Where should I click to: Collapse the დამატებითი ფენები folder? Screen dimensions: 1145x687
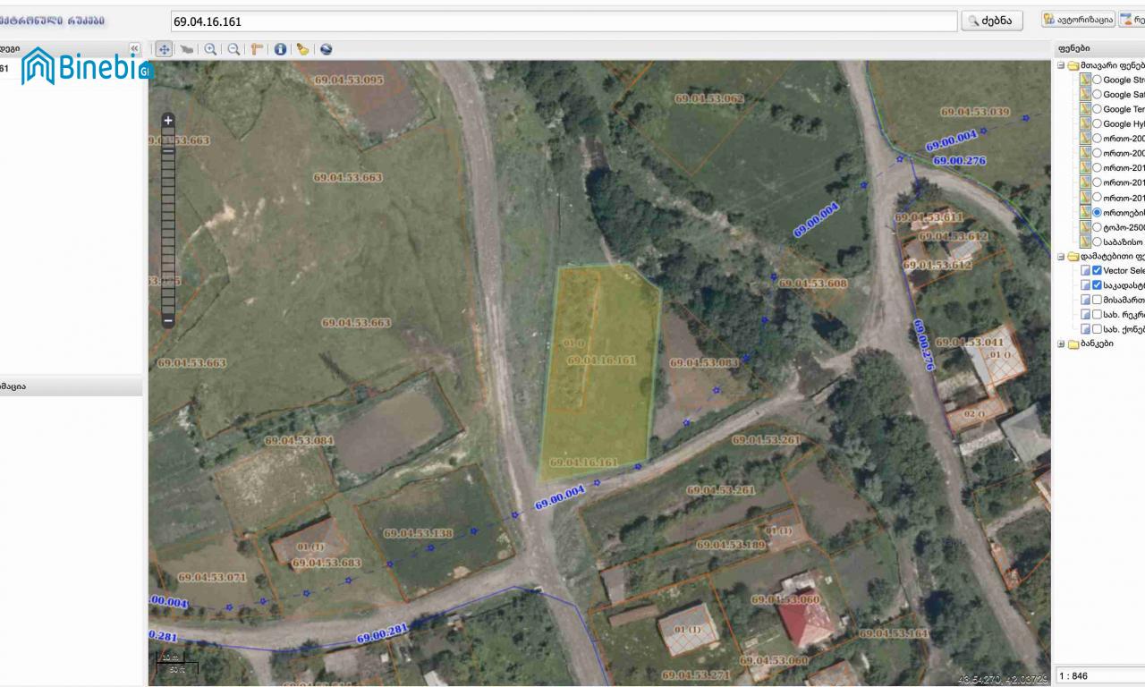(x=1061, y=256)
